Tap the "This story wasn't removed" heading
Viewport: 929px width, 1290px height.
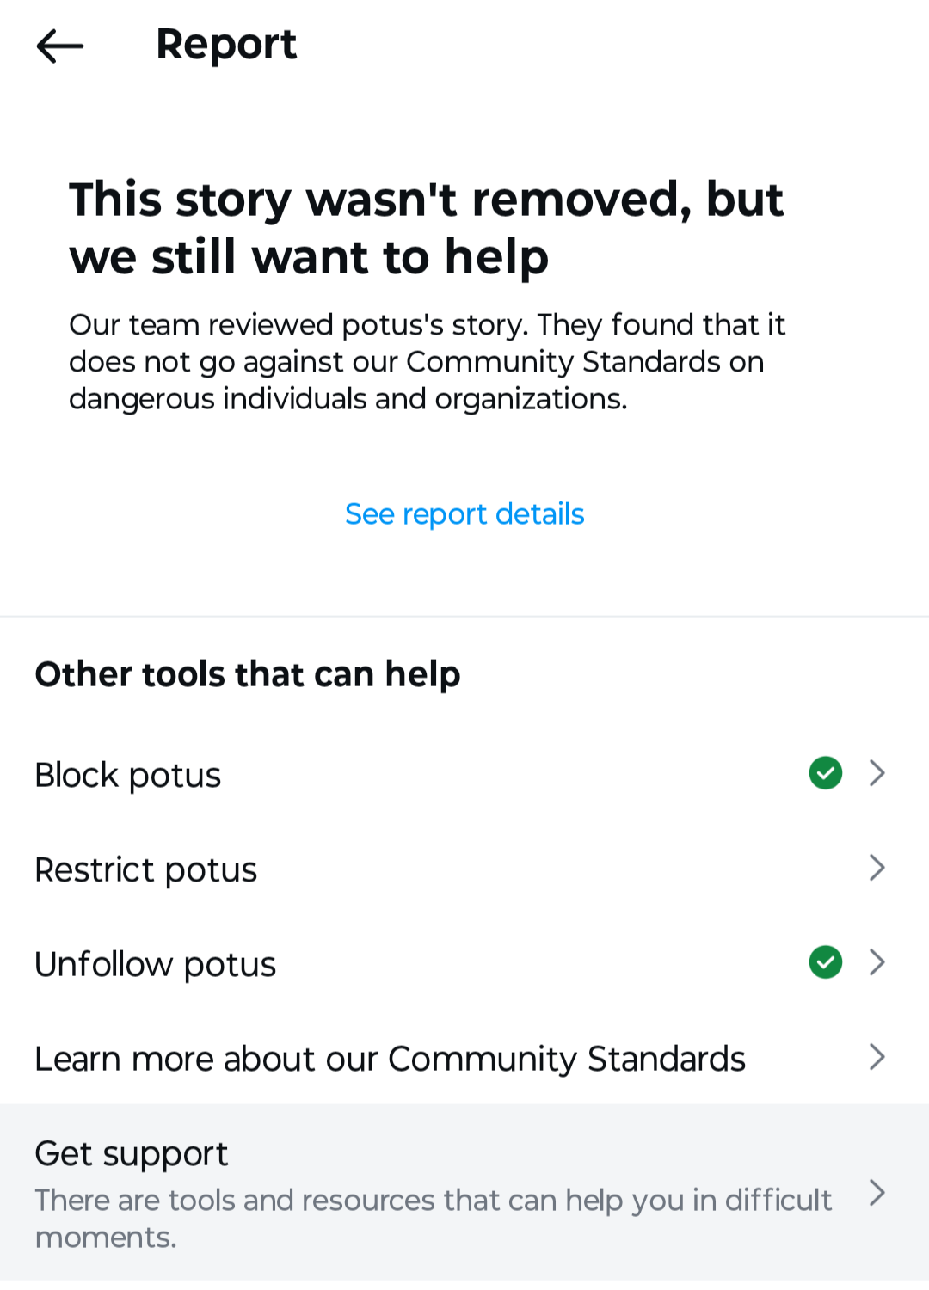pos(426,228)
